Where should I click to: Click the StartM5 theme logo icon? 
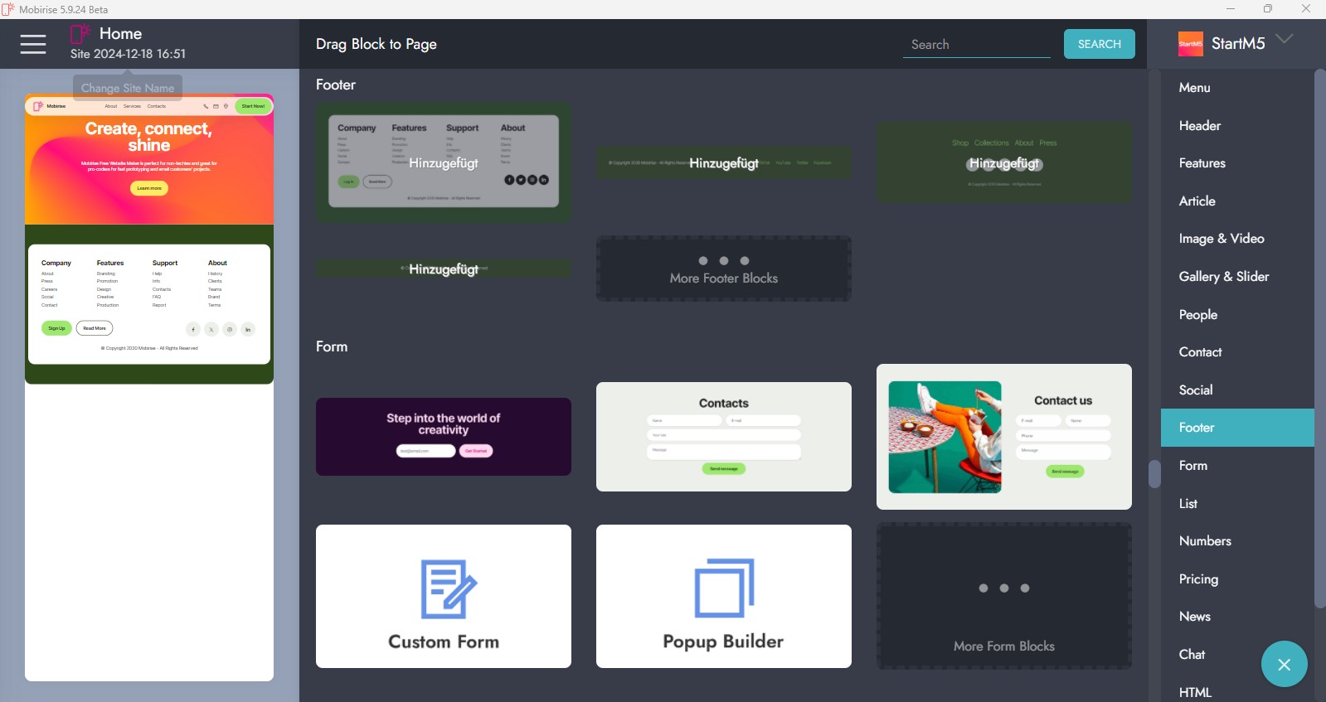pos(1191,44)
